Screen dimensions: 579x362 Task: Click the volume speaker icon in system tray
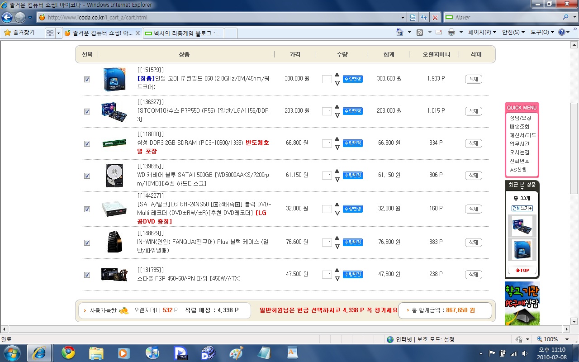point(525,353)
